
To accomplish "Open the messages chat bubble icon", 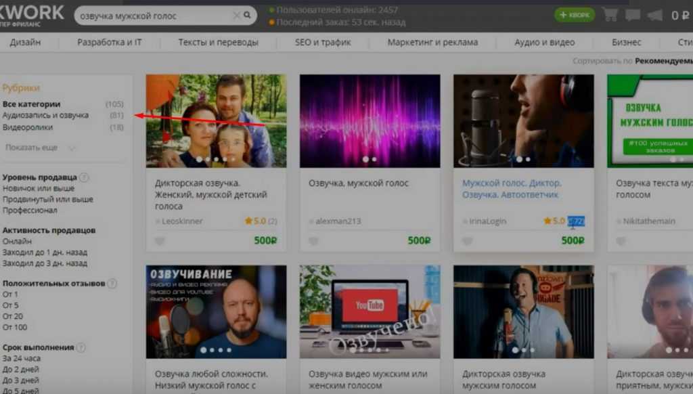I will click(x=633, y=15).
